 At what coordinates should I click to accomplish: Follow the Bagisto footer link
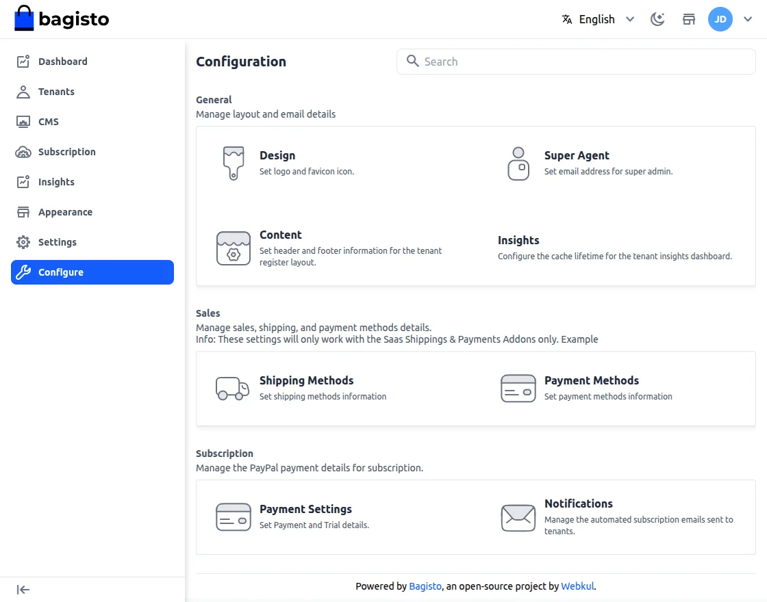click(425, 586)
